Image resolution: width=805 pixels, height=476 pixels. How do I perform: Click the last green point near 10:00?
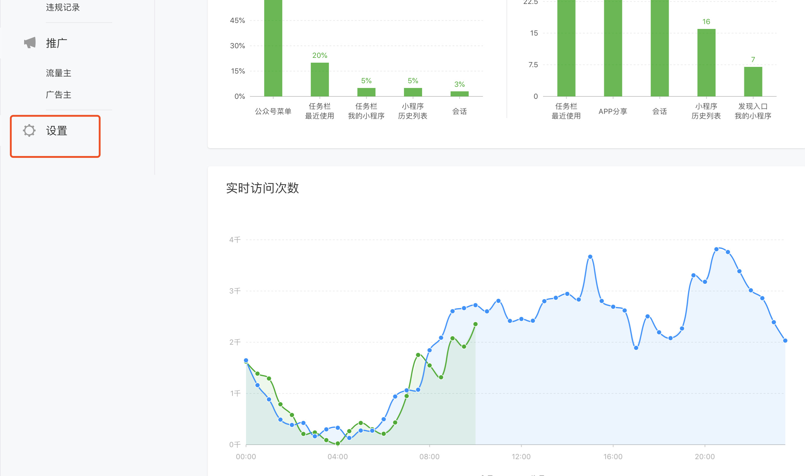(x=475, y=324)
